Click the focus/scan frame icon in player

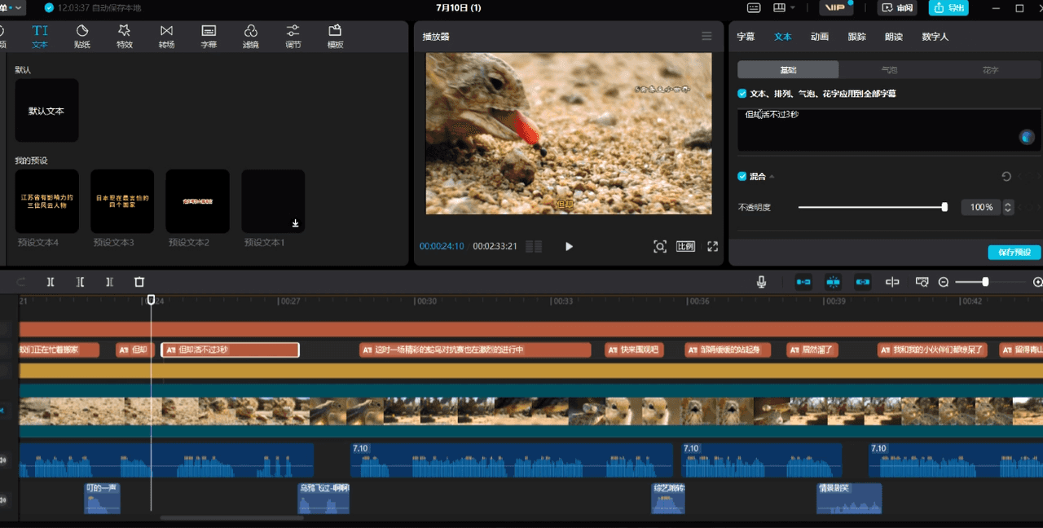(x=660, y=246)
